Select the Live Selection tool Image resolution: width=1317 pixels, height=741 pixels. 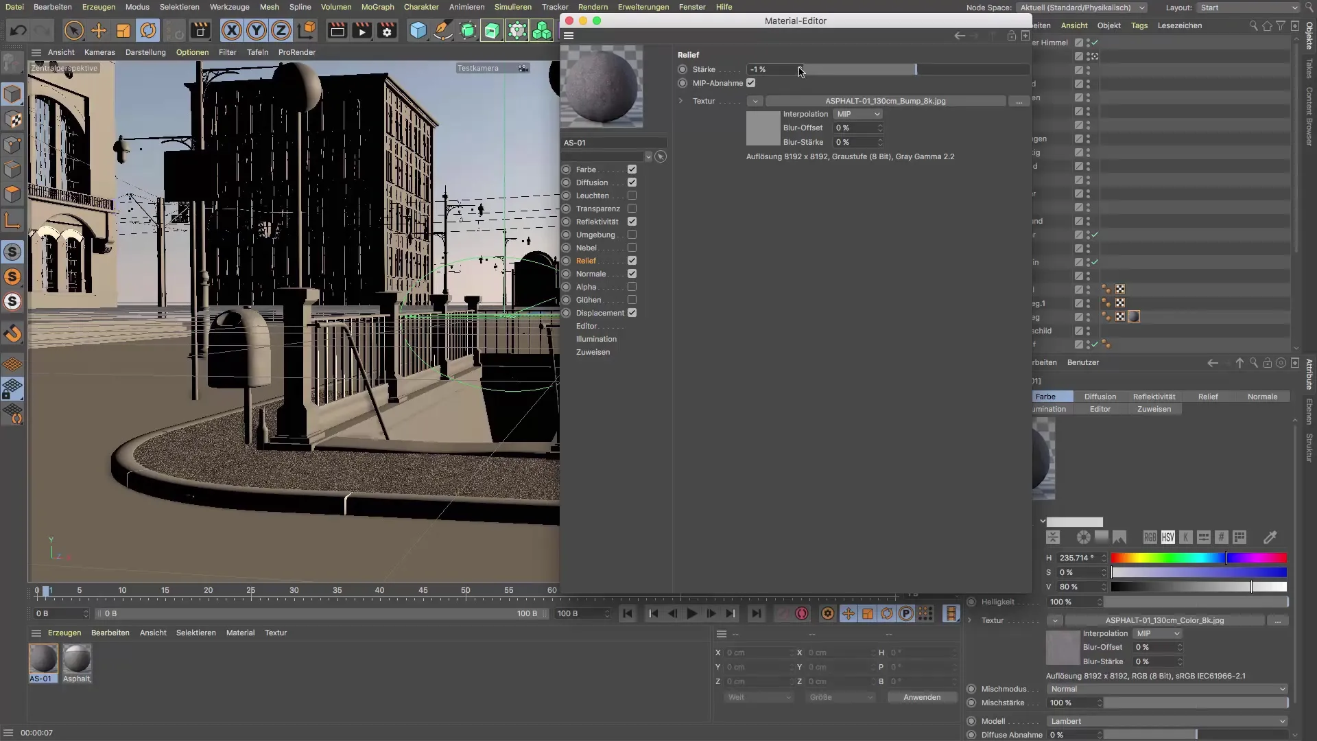74,30
